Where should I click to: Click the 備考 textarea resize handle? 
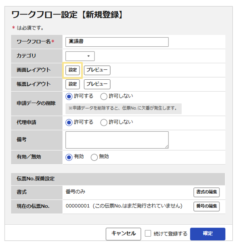[167, 147]
